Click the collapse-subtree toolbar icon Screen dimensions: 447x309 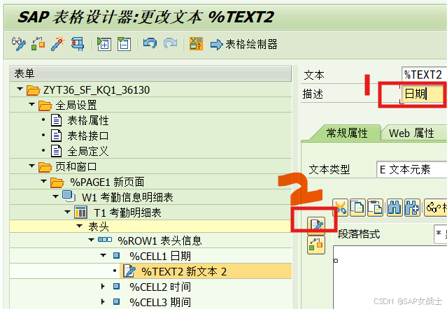click(124, 44)
